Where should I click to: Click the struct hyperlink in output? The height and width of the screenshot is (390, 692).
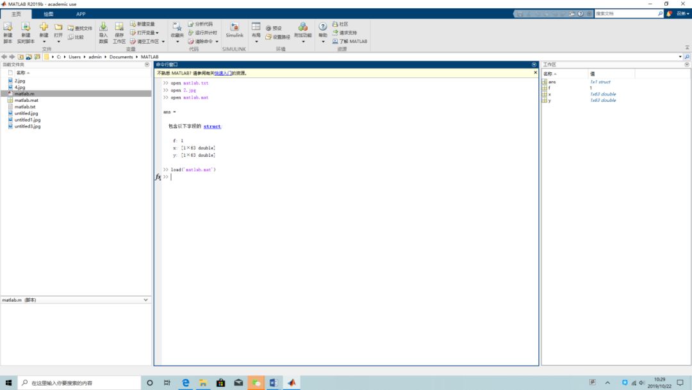tap(212, 126)
